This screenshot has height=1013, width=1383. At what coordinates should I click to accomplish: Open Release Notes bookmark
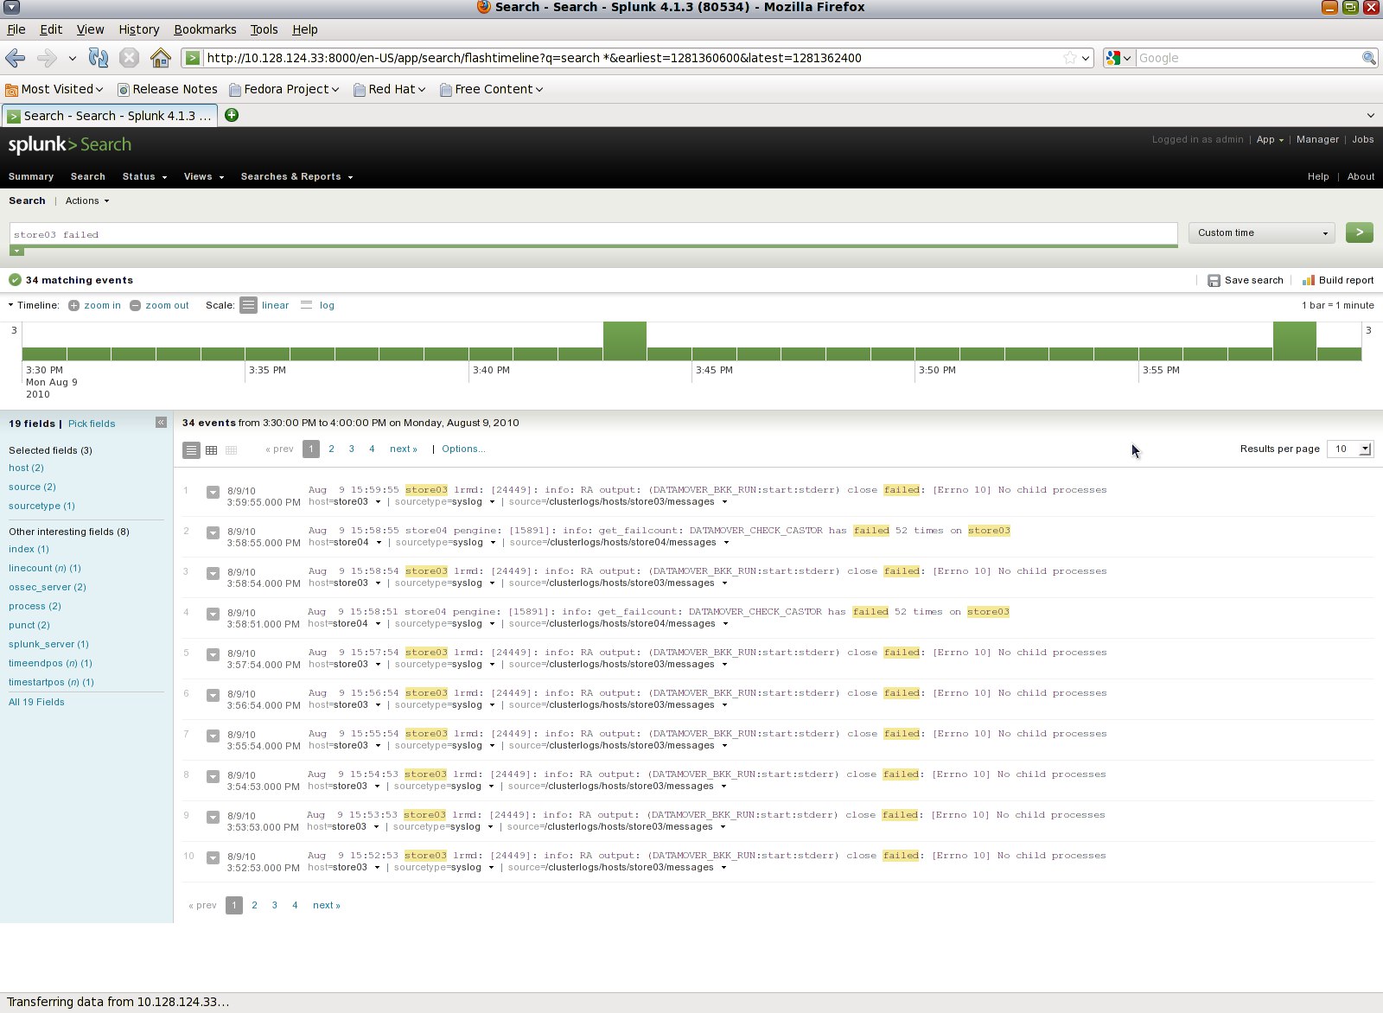168,89
